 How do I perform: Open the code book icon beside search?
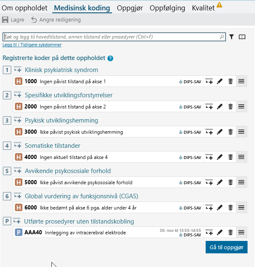click(242, 37)
